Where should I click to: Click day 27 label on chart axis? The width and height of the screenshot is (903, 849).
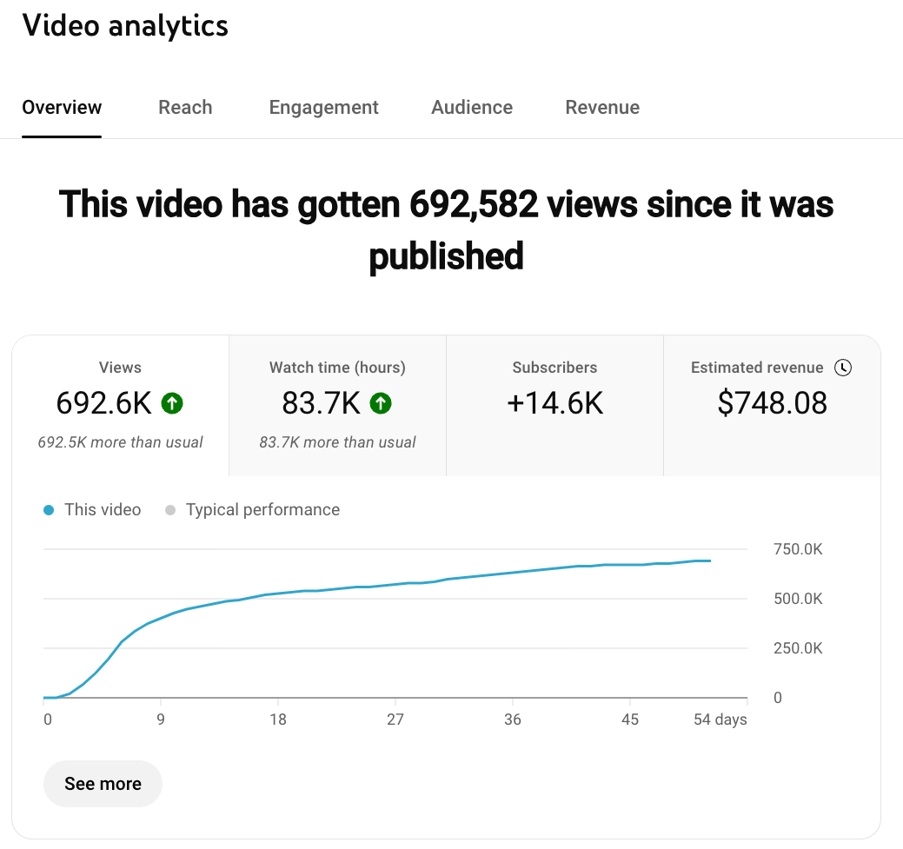[x=395, y=720]
